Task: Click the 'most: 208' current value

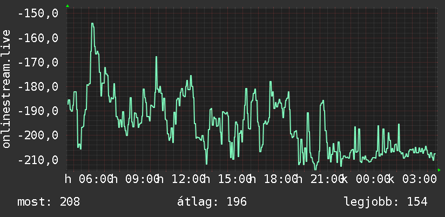Action: [49, 202]
